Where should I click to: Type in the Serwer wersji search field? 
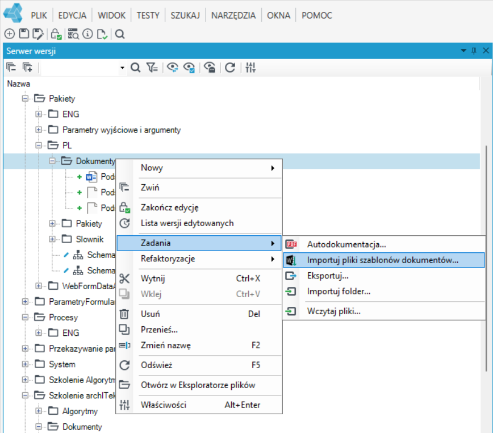[80, 68]
